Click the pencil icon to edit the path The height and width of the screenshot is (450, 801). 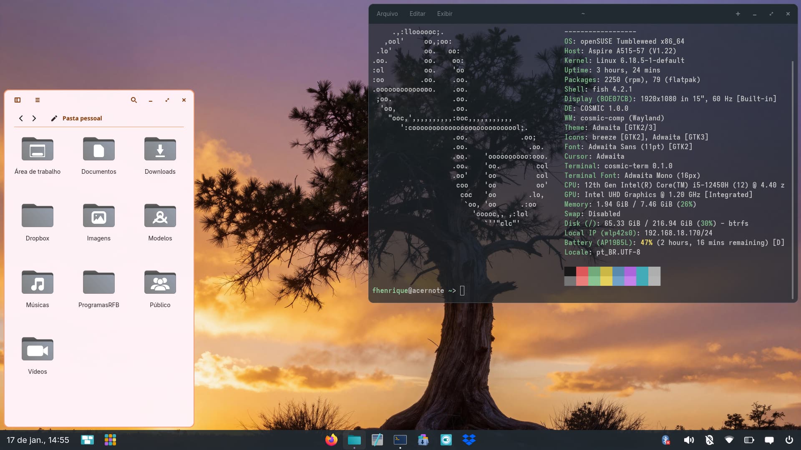click(54, 118)
